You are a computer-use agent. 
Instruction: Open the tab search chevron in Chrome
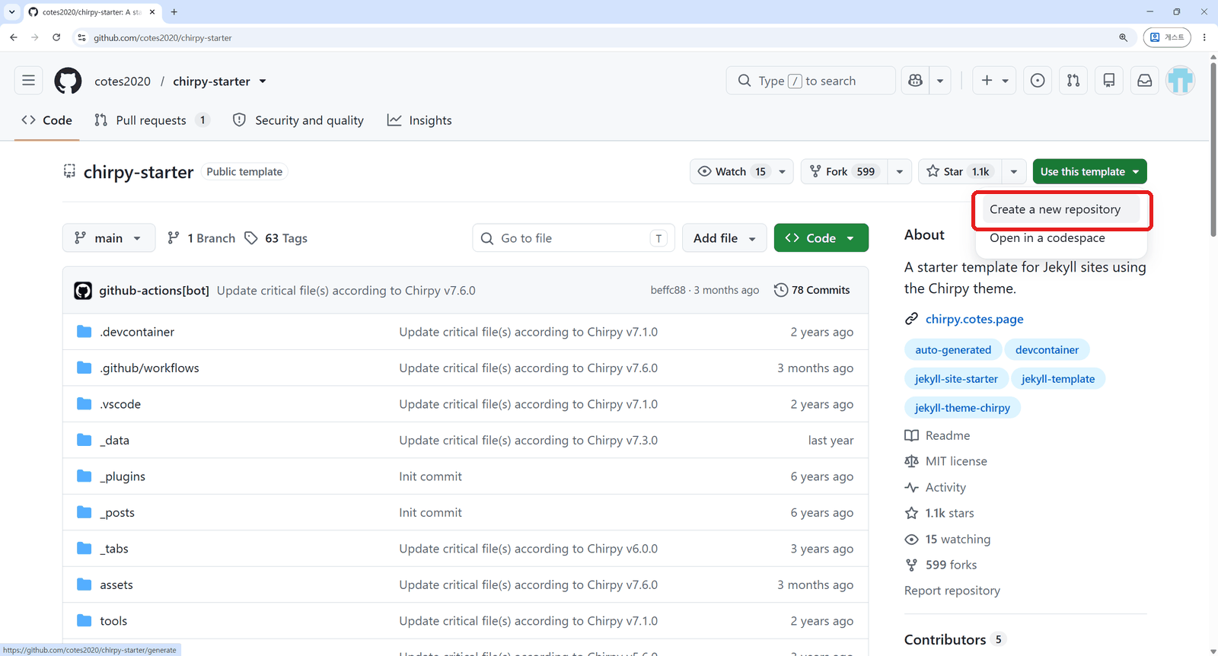click(x=11, y=12)
